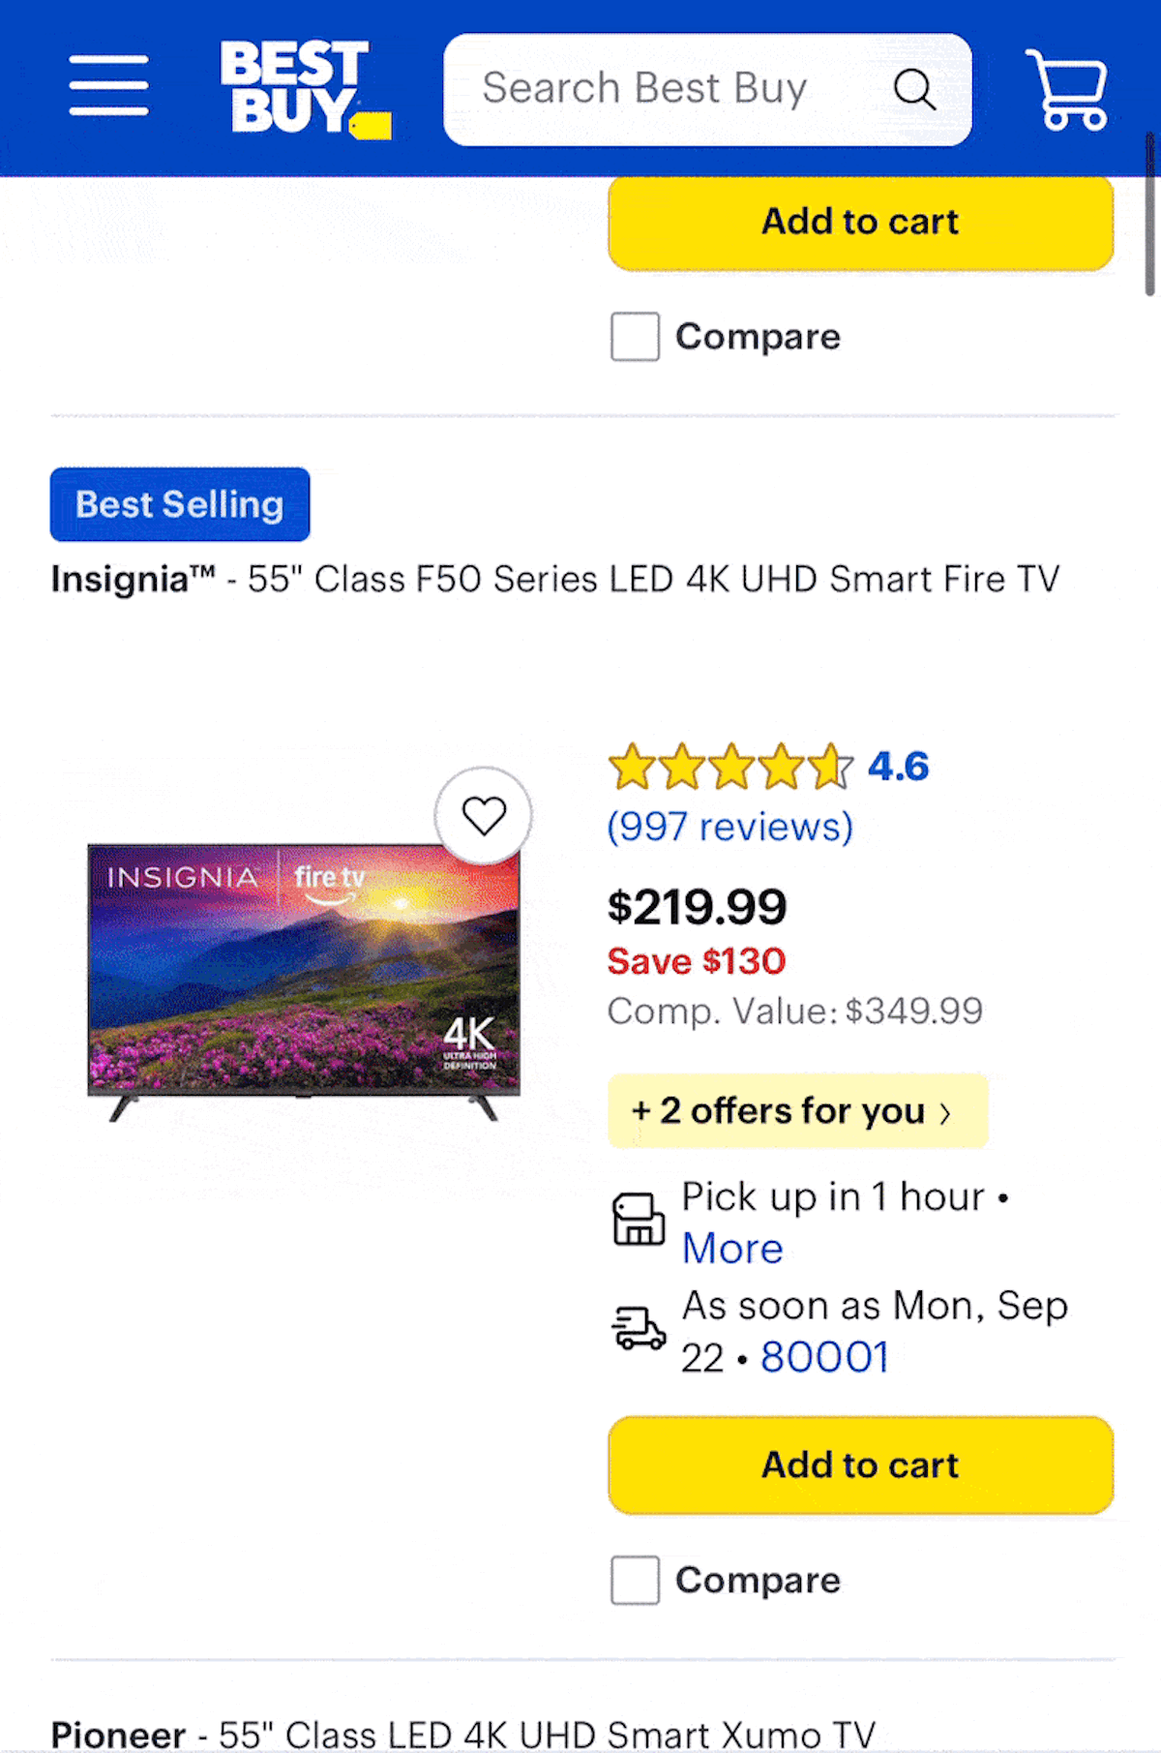Open Insignia 55" F50 Series title link
This screenshot has height=1753, width=1161.
tap(554, 579)
